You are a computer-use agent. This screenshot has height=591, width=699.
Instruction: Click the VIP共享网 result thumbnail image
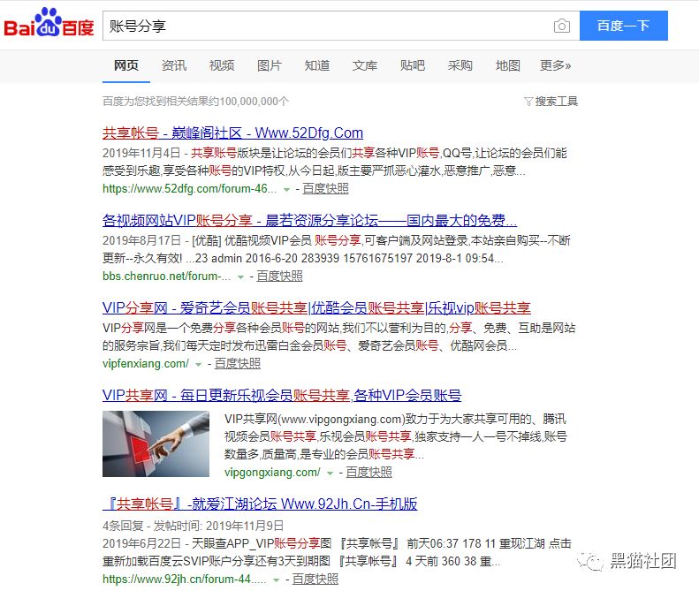point(156,444)
